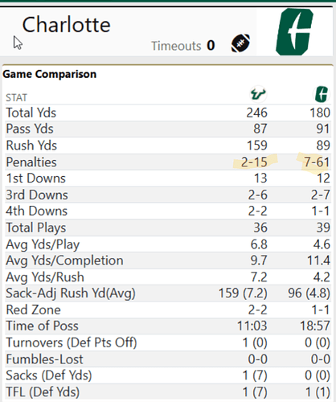Select the Turnovers (Def Pts Off) row
This screenshot has width=336, height=402.
pos(168,343)
